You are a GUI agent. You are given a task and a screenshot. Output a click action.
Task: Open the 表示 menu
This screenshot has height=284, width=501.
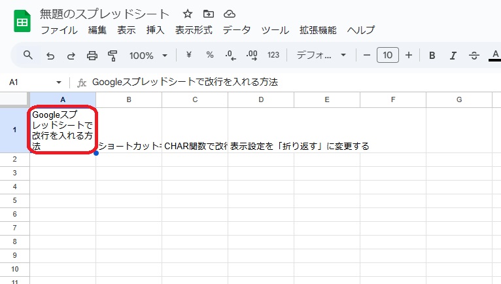(x=126, y=30)
